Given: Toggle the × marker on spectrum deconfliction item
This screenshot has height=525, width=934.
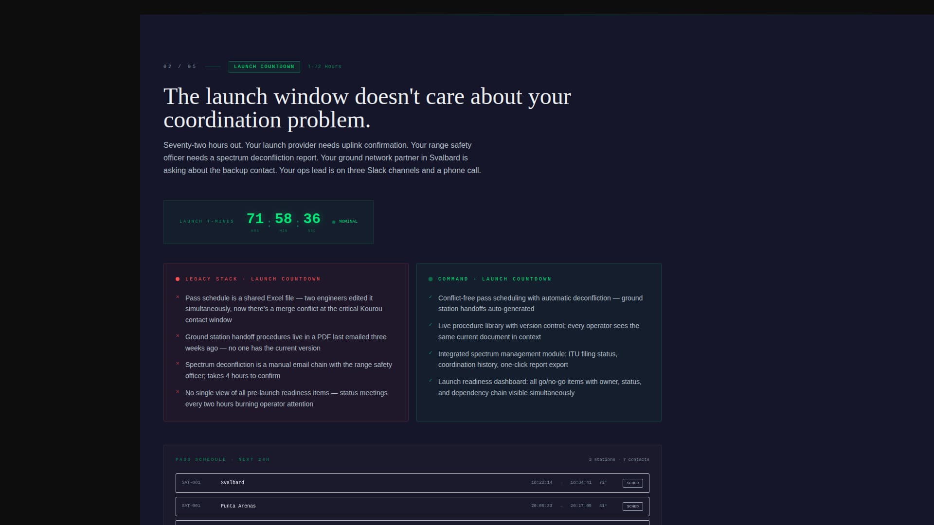Looking at the screenshot, I should pos(177,364).
